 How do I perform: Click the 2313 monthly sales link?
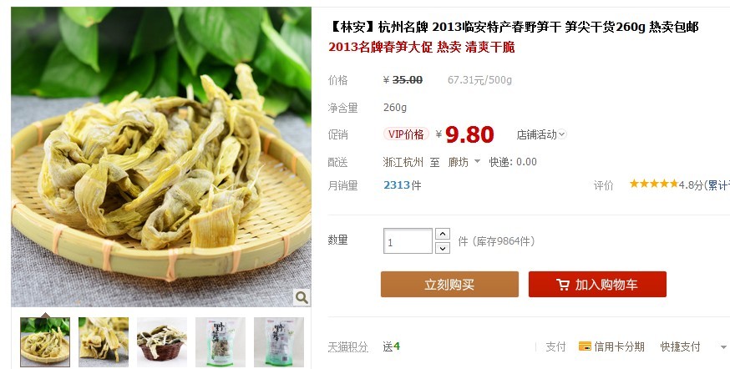[397, 185]
